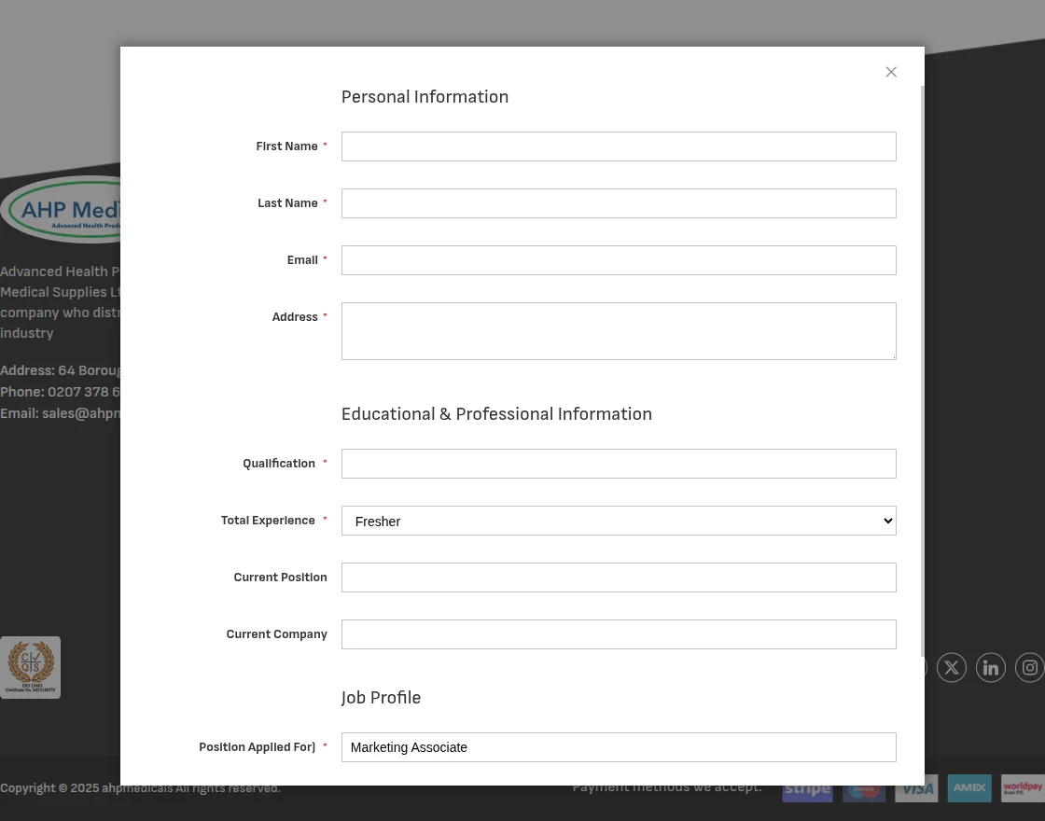This screenshot has width=1045, height=821.
Task: Open the LinkedIn social icon
Action: pyautogui.click(x=991, y=667)
